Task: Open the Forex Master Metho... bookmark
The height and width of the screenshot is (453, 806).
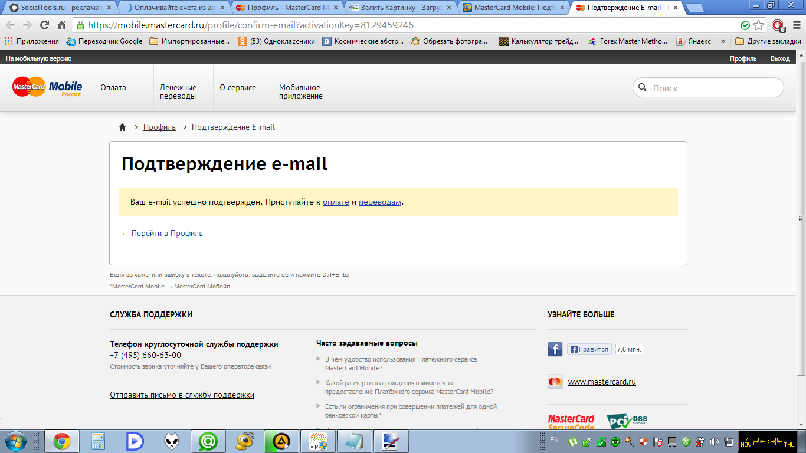Action: pos(628,41)
